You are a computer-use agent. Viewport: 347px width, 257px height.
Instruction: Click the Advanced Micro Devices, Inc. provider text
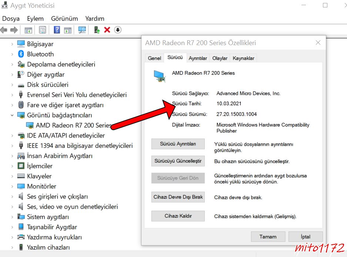pos(248,93)
